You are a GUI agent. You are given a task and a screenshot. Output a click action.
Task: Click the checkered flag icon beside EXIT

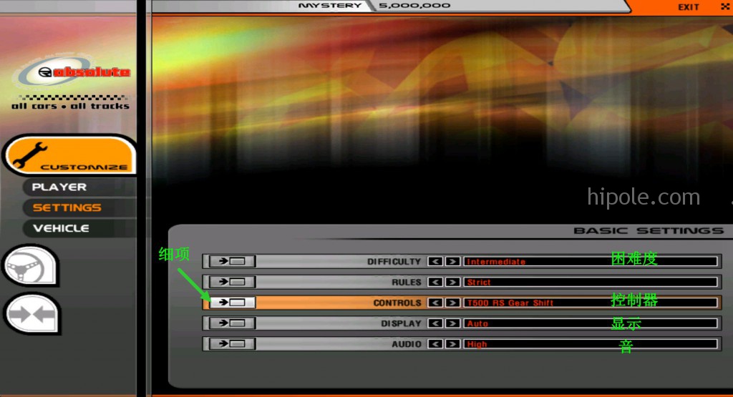pyautogui.click(x=725, y=6)
